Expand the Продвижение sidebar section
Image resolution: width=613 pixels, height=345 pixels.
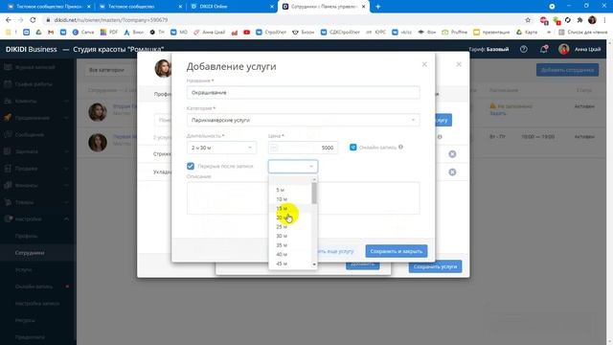click(66, 118)
